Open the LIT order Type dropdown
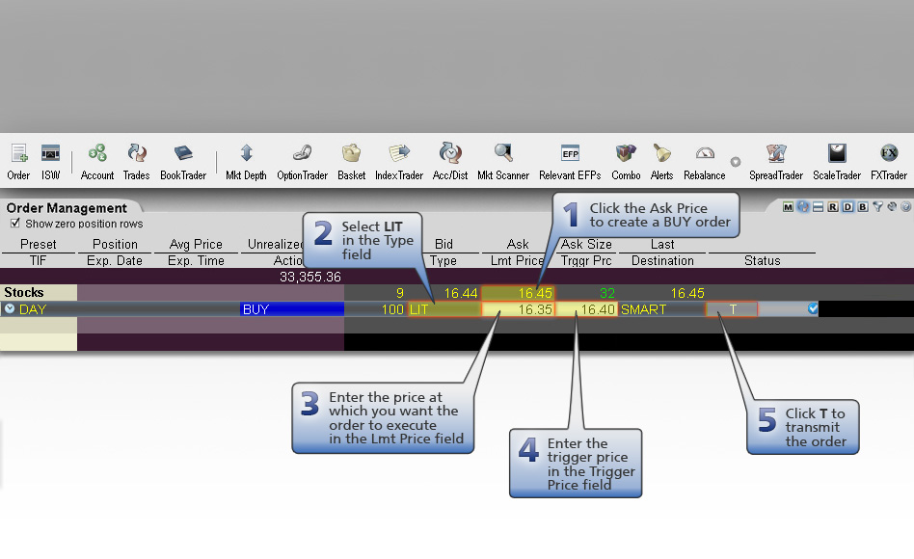This screenshot has height=559, width=914. [444, 309]
